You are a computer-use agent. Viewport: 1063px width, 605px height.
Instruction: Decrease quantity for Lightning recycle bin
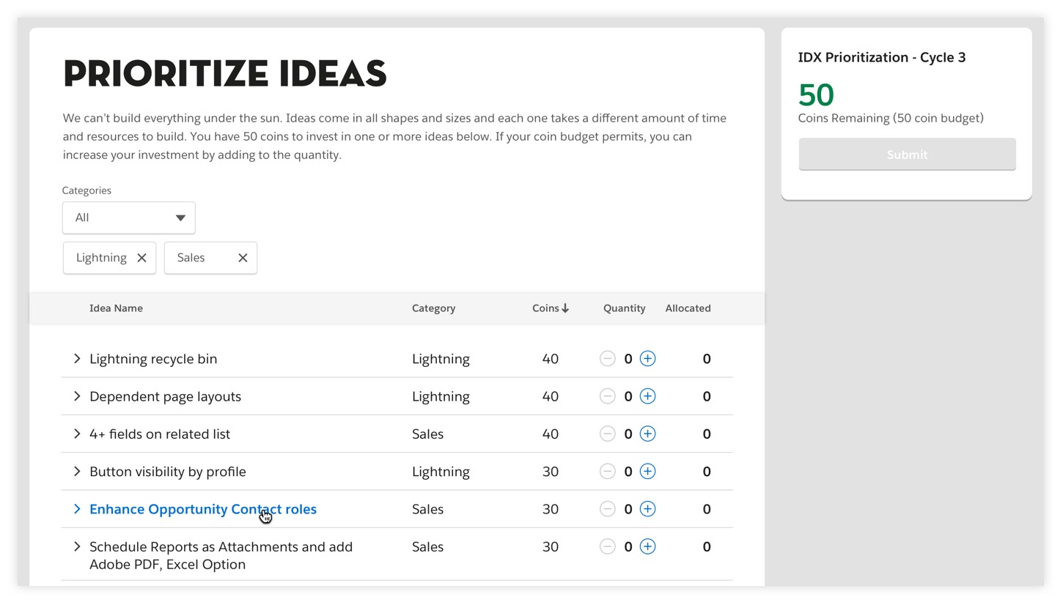click(607, 359)
